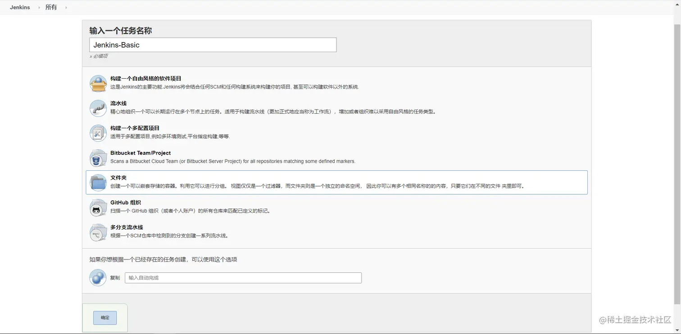Select the Bitbucket Team/Project title
Viewport: 681px width, 334px height.
(x=141, y=153)
